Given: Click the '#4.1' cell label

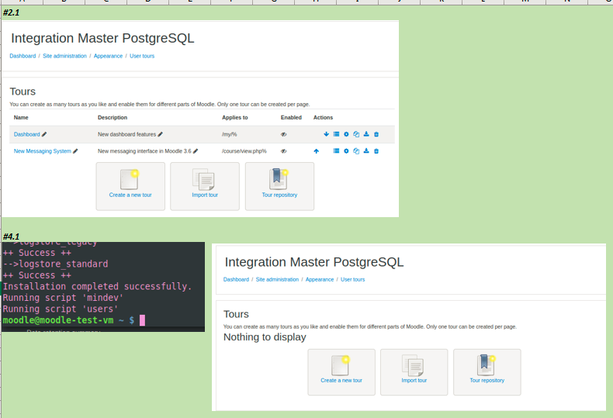Looking at the screenshot, I should pos(11,237).
